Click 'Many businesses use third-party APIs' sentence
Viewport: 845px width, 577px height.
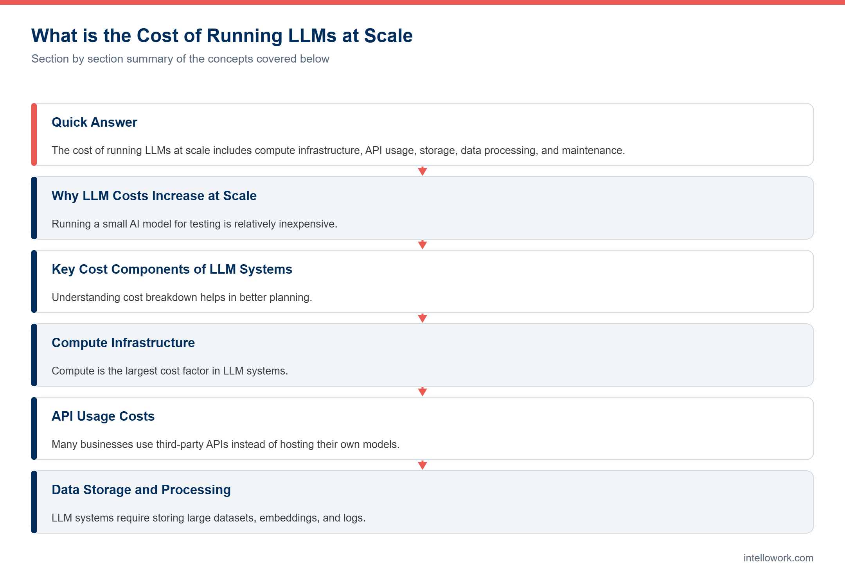click(x=226, y=444)
